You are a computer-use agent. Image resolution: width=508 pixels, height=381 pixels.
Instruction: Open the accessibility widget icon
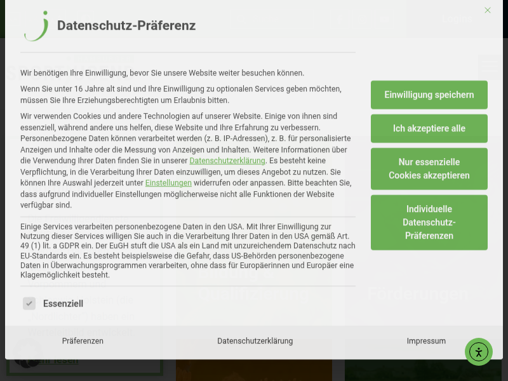[478, 352]
